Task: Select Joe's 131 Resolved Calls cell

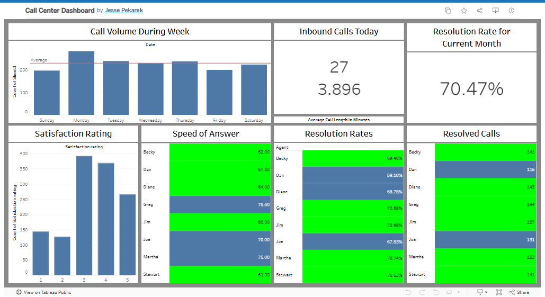Action: click(x=486, y=240)
